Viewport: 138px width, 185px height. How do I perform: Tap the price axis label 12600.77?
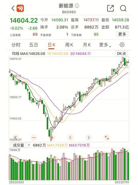click(16, 97)
